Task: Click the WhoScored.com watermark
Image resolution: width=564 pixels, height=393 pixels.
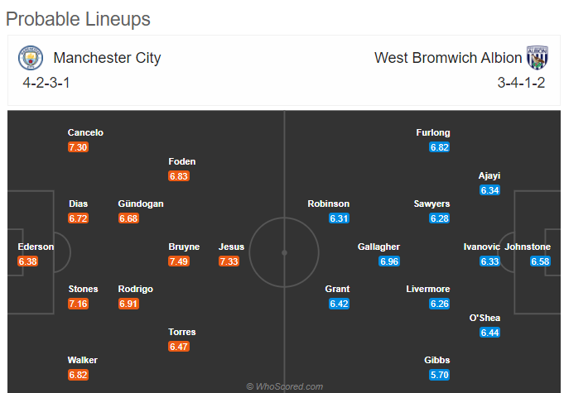Action: [x=284, y=386]
